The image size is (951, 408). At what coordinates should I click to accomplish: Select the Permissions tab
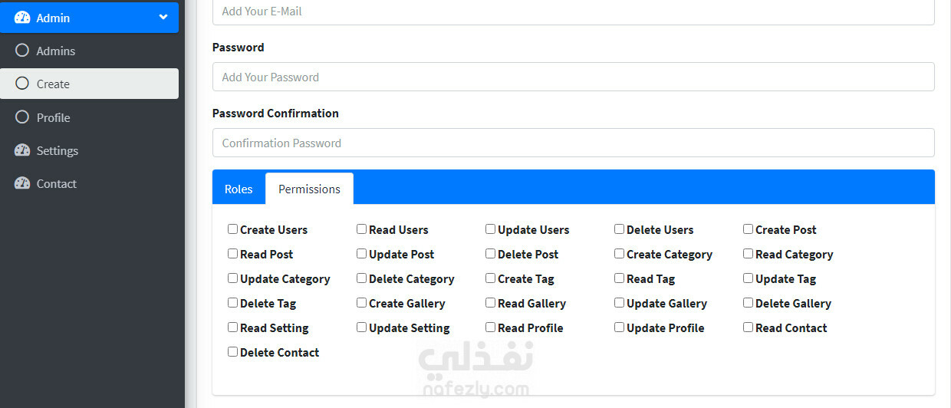pos(309,189)
